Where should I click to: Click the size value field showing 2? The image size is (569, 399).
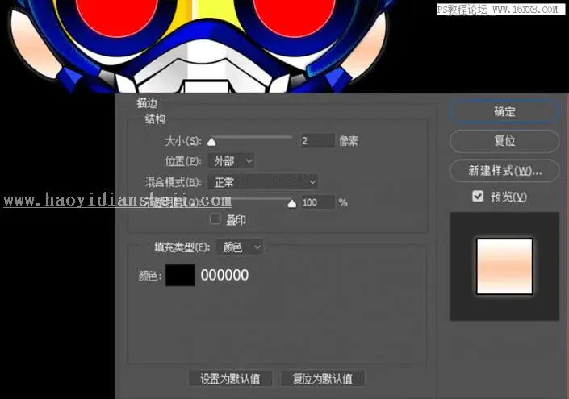pyautogui.click(x=317, y=140)
